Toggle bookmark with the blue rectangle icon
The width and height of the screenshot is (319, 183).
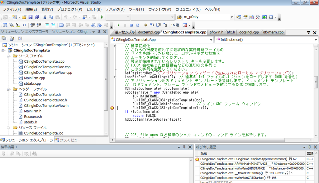(x=61, y=25)
